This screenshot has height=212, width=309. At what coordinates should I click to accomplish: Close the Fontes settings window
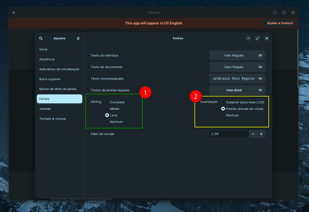[x=266, y=38]
